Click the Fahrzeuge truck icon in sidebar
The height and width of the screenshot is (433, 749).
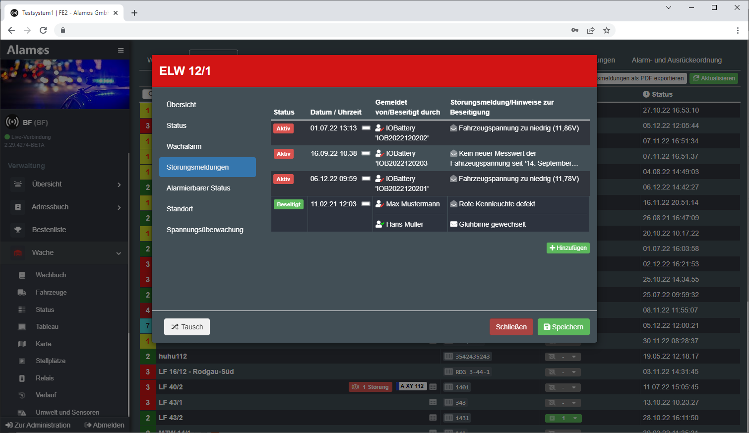coord(22,293)
